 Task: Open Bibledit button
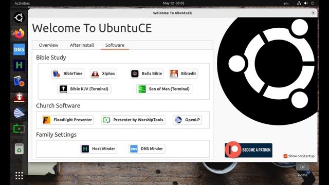[184, 73]
